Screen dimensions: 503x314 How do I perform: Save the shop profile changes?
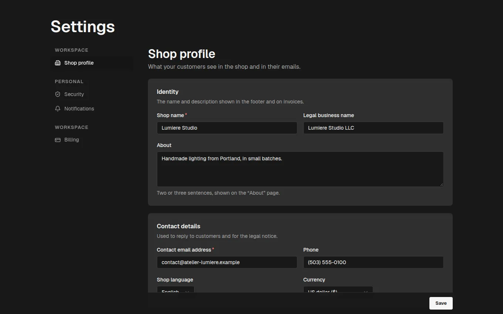pos(441,303)
